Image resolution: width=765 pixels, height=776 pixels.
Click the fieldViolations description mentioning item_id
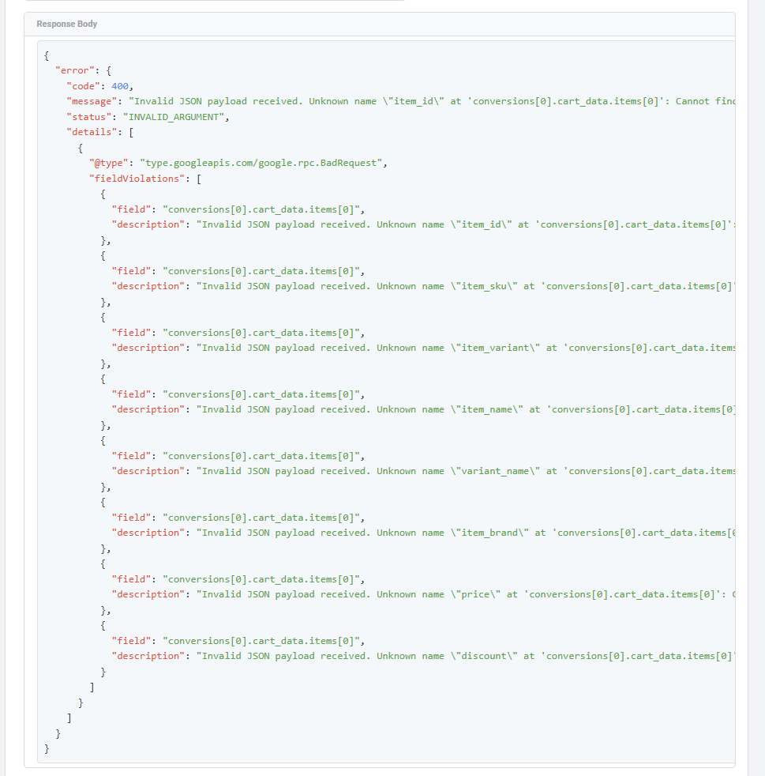[x=465, y=224]
